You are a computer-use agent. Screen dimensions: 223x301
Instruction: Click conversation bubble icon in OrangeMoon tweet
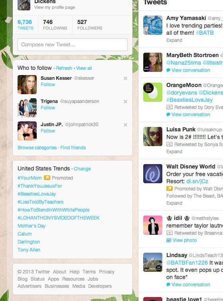168,115
